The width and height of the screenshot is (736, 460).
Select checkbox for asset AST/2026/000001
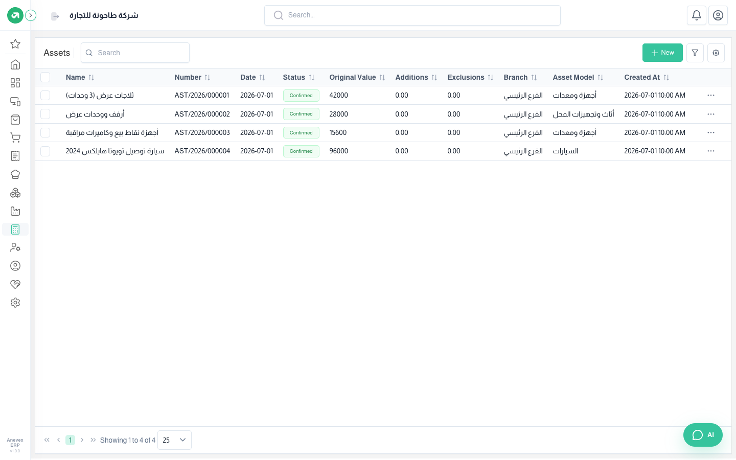[x=45, y=96]
